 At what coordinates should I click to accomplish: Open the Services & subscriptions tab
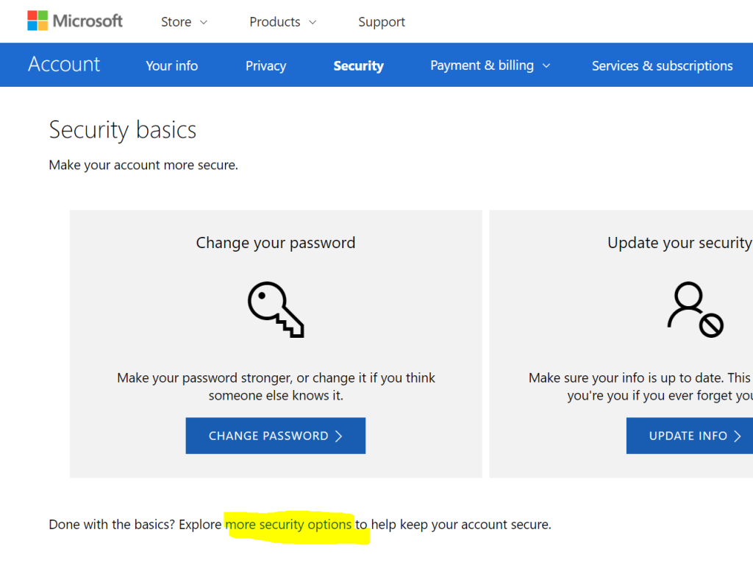pos(663,66)
